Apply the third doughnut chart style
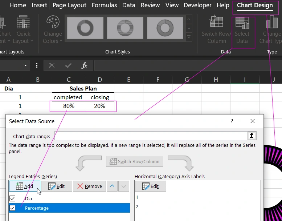Screen dimensions: 282x221 [x=165, y=28]
